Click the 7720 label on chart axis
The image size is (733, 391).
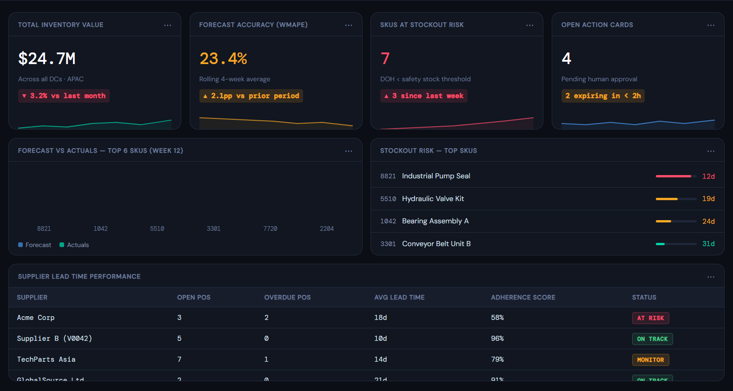click(270, 228)
